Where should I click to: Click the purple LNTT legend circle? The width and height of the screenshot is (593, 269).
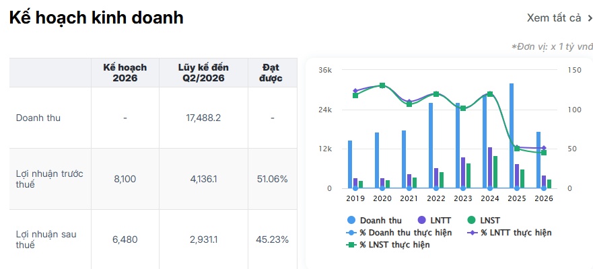click(423, 221)
